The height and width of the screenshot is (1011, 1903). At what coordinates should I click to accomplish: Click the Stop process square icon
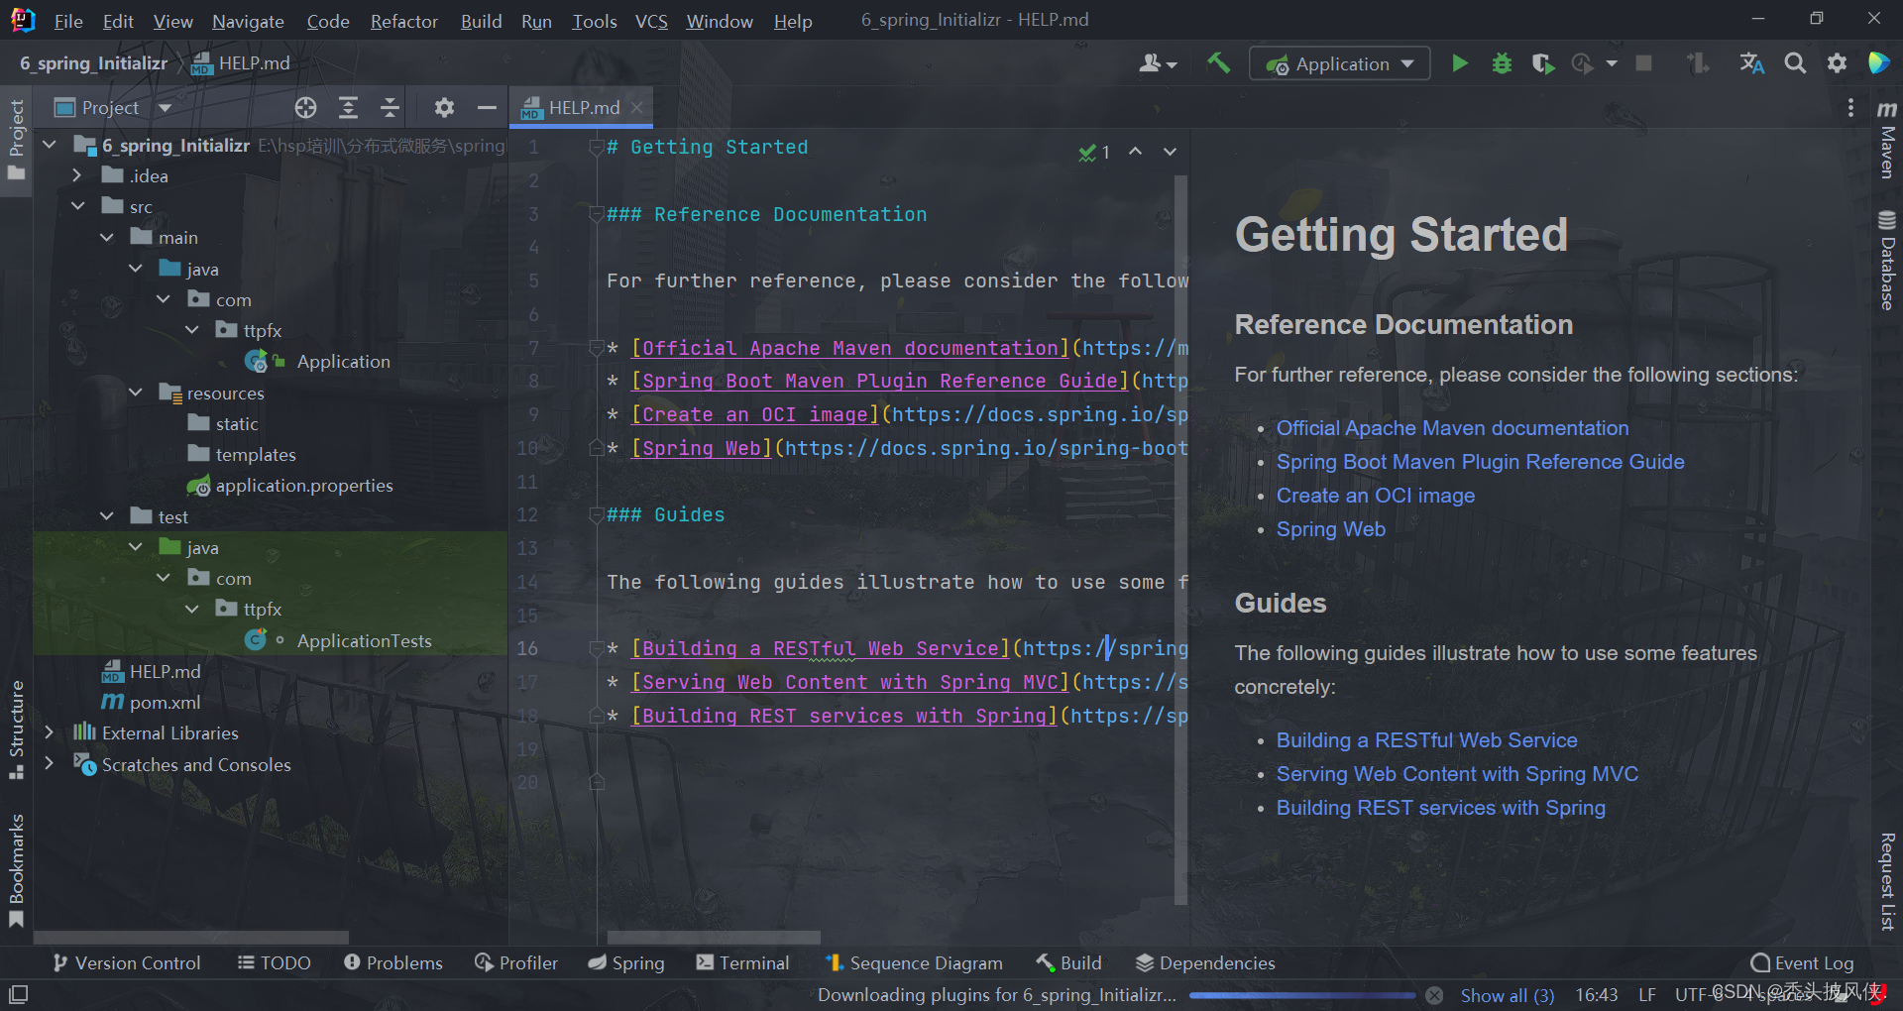[x=1643, y=63]
